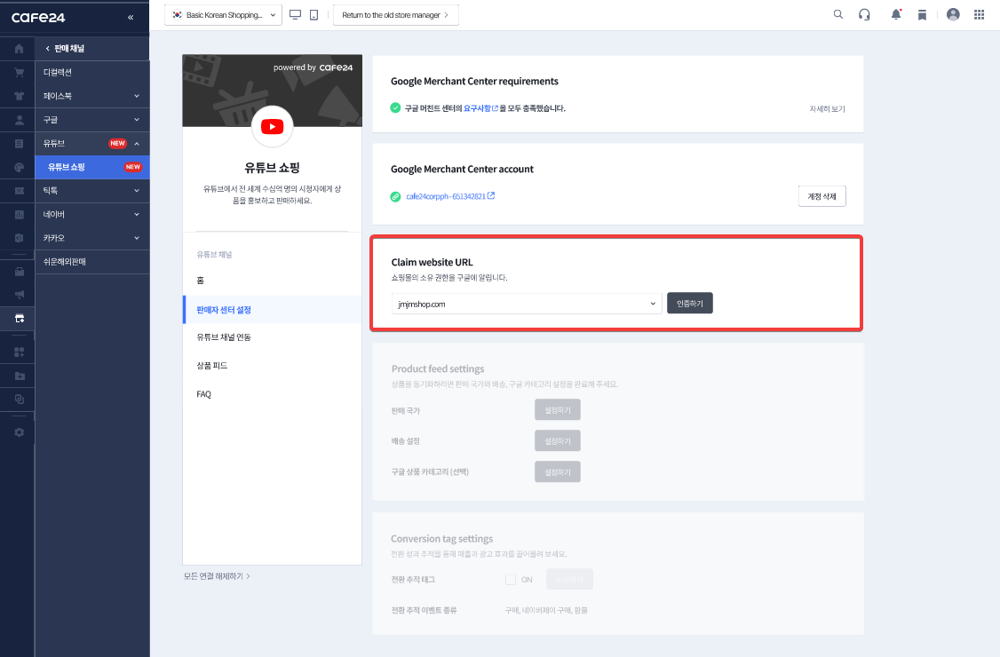
Task: Click the Cafe24 logo
Action: [38, 17]
